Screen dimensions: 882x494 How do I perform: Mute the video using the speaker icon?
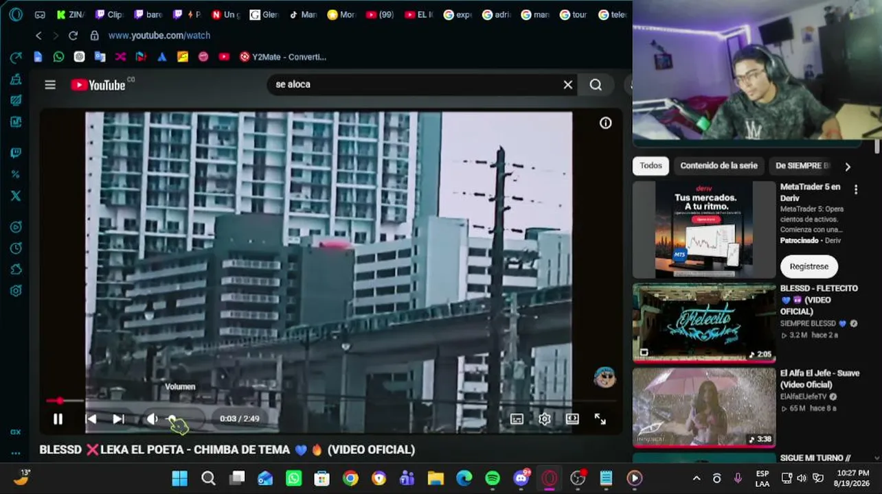pyautogui.click(x=152, y=419)
